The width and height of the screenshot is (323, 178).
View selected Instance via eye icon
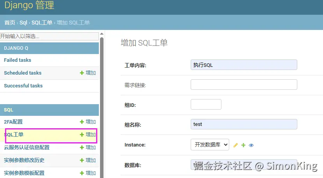pyautogui.click(x=251, y=145)
